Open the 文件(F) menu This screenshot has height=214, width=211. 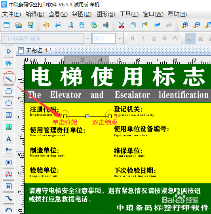click(x=11, y=14)
